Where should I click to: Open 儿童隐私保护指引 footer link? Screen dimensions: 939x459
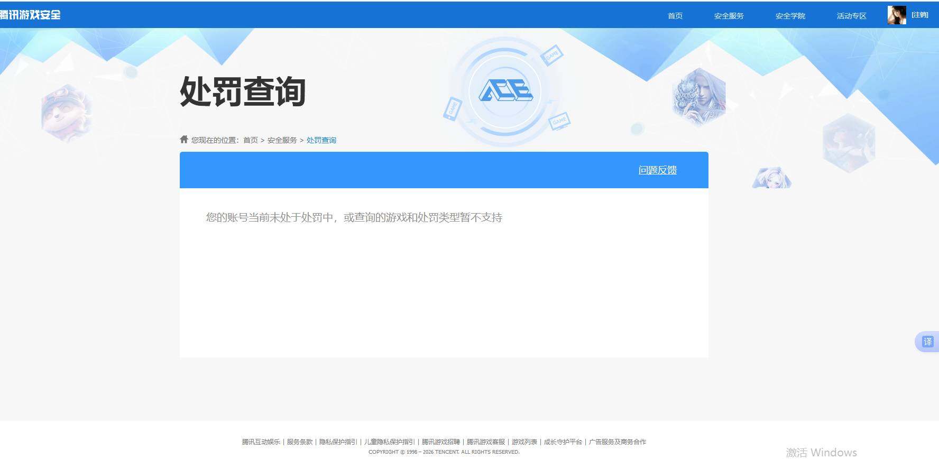(390, 442)
